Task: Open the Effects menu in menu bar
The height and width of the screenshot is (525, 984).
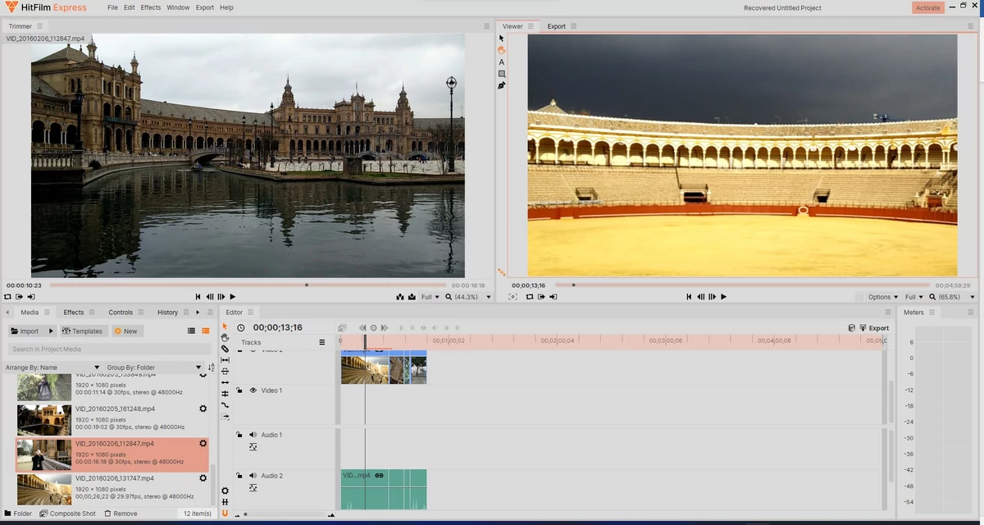Action: [151, 7]
